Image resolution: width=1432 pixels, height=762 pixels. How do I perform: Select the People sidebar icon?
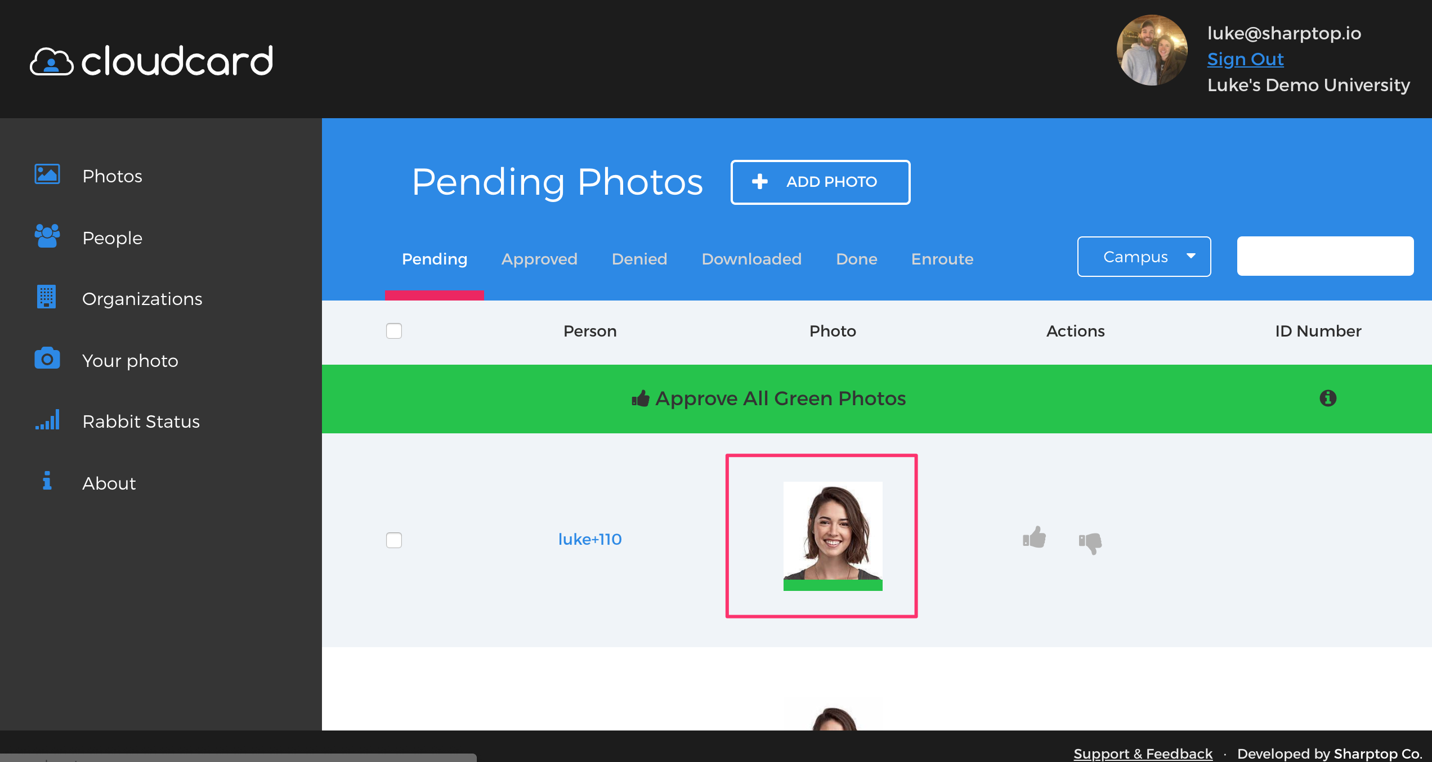pos(47,237)
